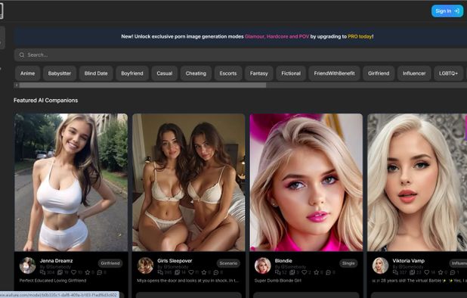This screenshot has height=298, width=467.
Task: Filter by the Influencer category
Action: 414,73
